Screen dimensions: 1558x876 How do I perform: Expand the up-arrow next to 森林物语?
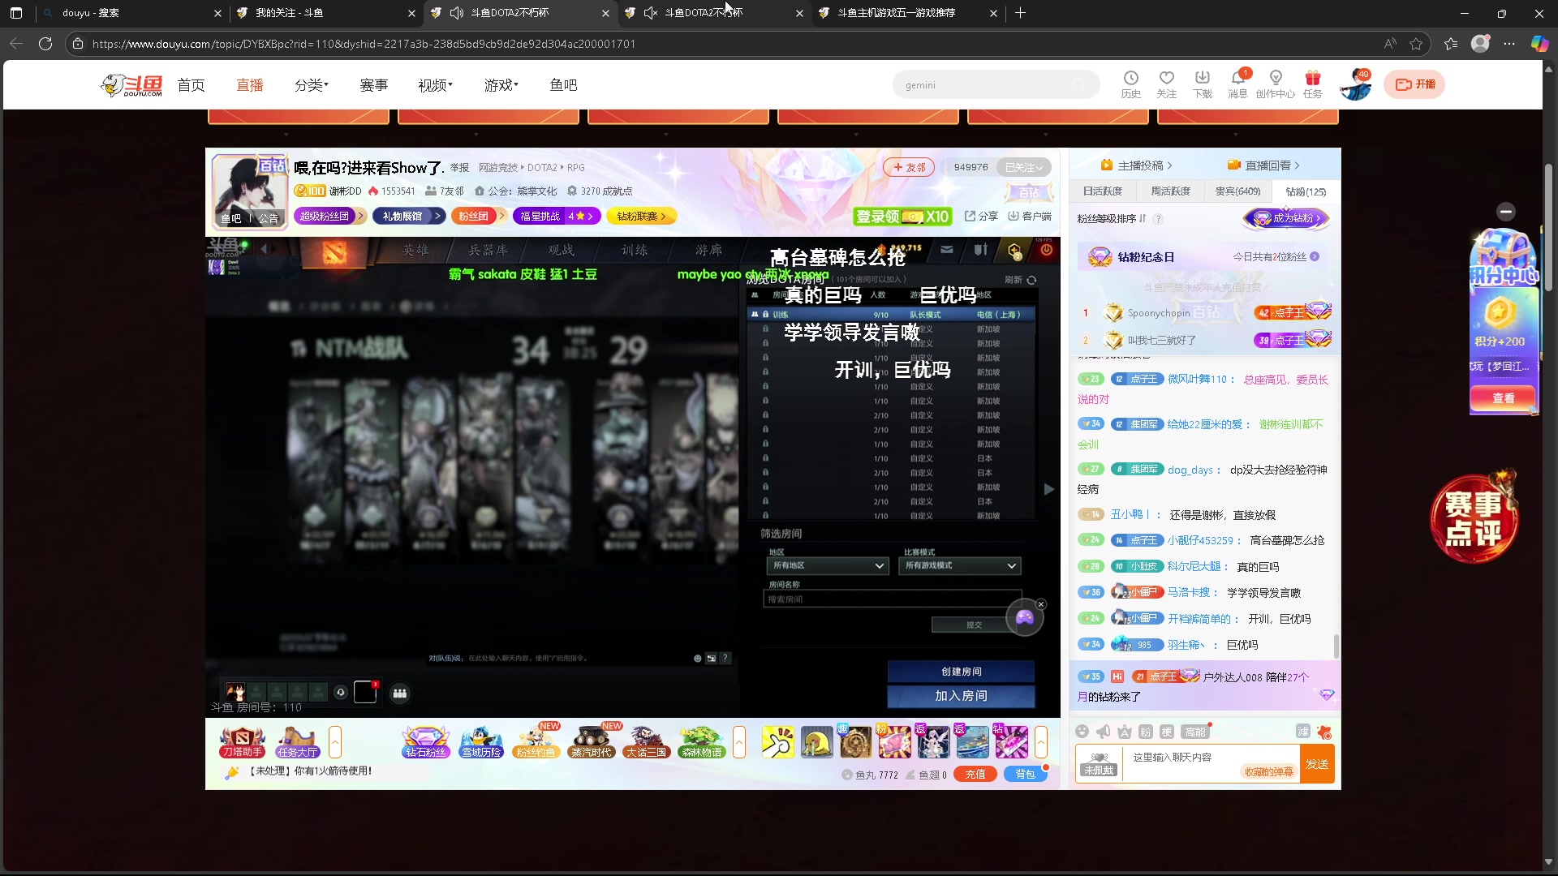[739, 741]
